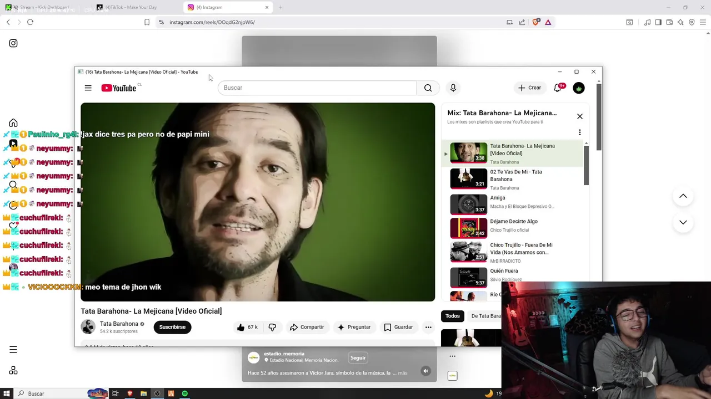Like the video with the thumbs-up
This screenshot has width=711, height=399.
pyautogui.click(x=248, y=327)
